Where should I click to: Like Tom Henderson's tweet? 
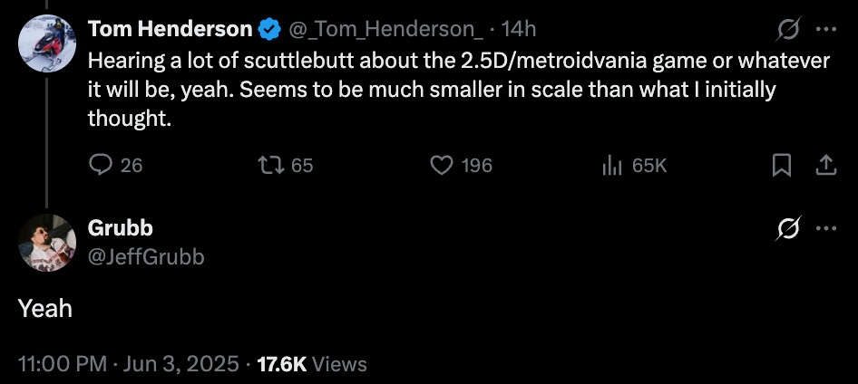[441, 165]
